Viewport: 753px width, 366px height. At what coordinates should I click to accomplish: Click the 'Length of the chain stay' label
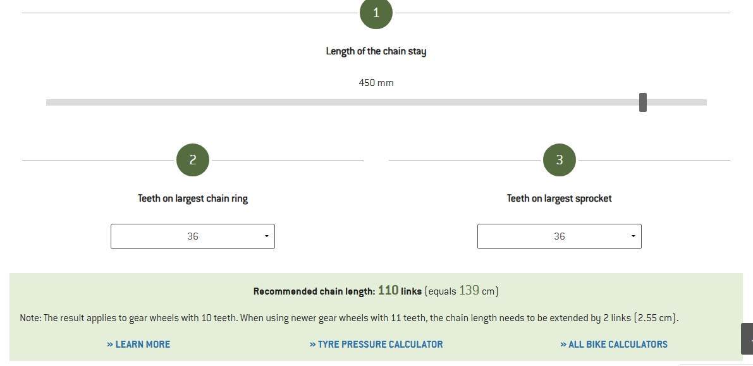(x=376, y=51)
